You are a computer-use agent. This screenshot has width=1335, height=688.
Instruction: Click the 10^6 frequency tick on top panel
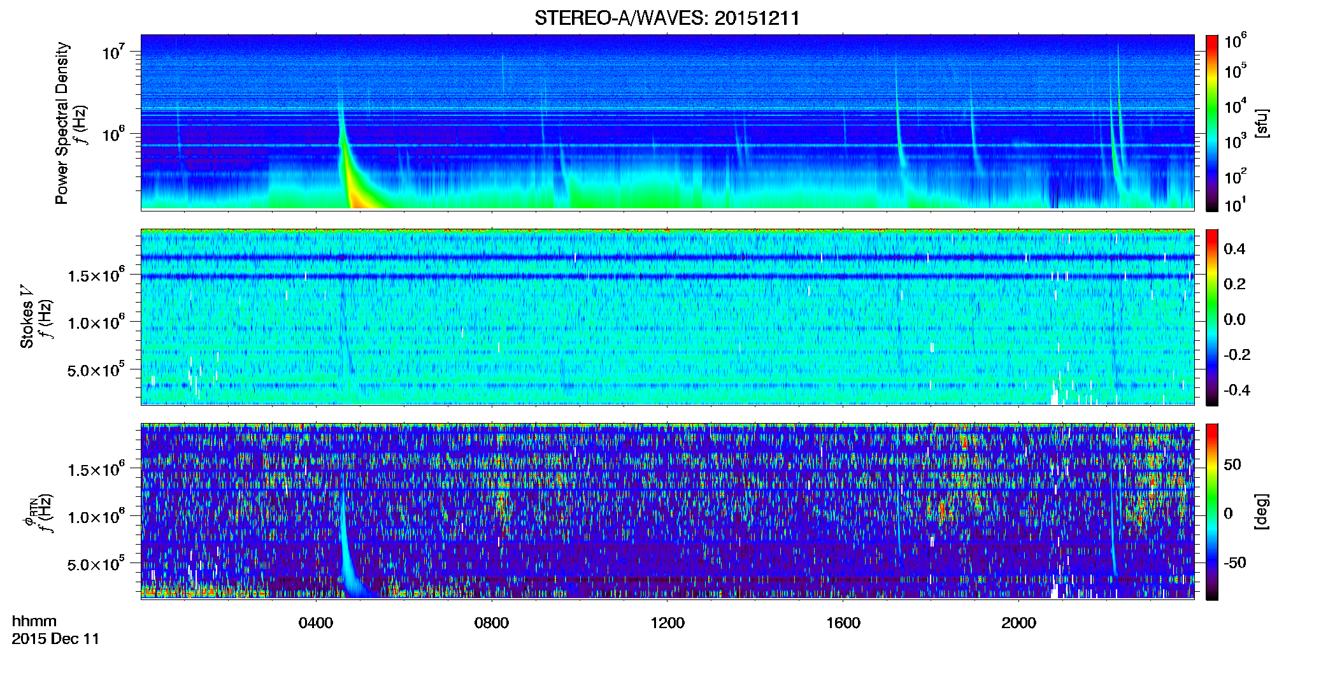point(114,133)
